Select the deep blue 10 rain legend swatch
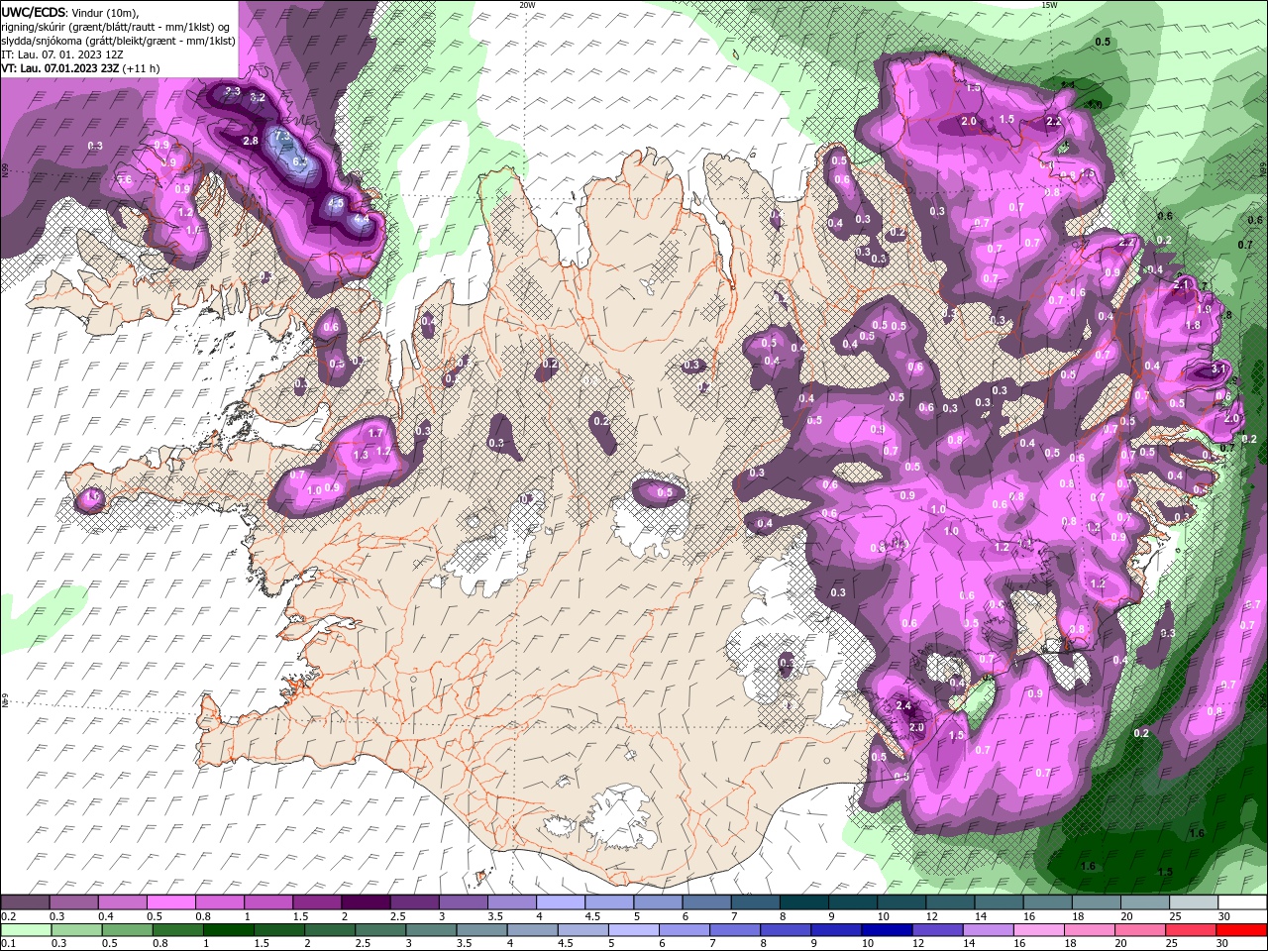The height and width of the screenshot is (951, 1268). click(x=888, y=930)
